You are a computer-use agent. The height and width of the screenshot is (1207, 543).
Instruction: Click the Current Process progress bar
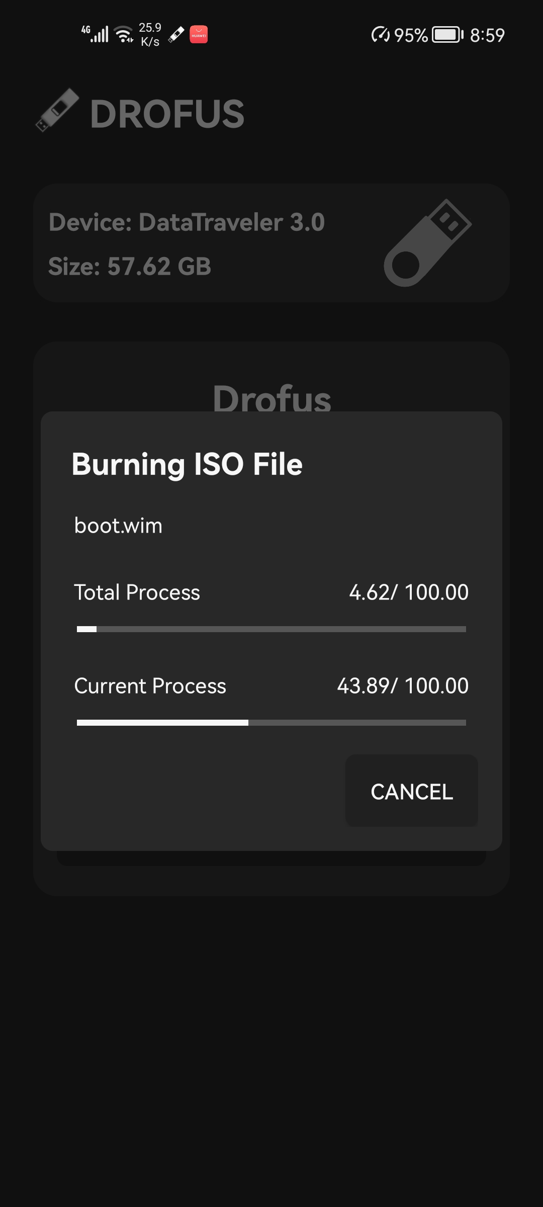point(271,723)
